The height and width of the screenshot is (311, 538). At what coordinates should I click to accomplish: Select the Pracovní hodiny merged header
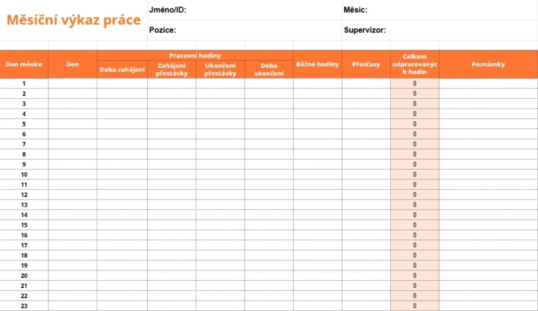tap(195, 55)
